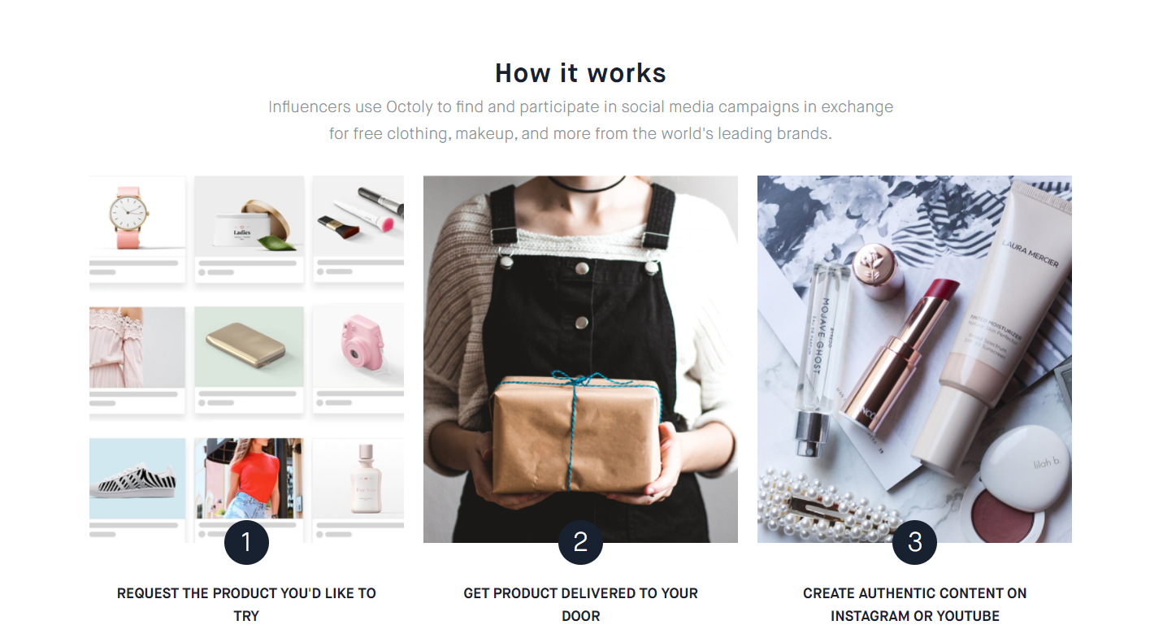The width and height of the screenshot is (1163, 638).
Task: Click 'Create authentic content on Instagram or YouTube'
Action: click(914, 605)
